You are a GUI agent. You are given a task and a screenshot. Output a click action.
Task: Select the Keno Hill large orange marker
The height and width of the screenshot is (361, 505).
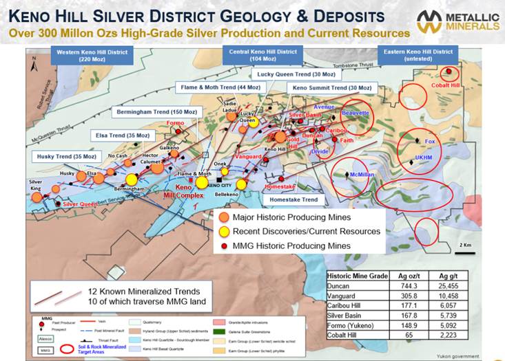[x=280, y=137]
